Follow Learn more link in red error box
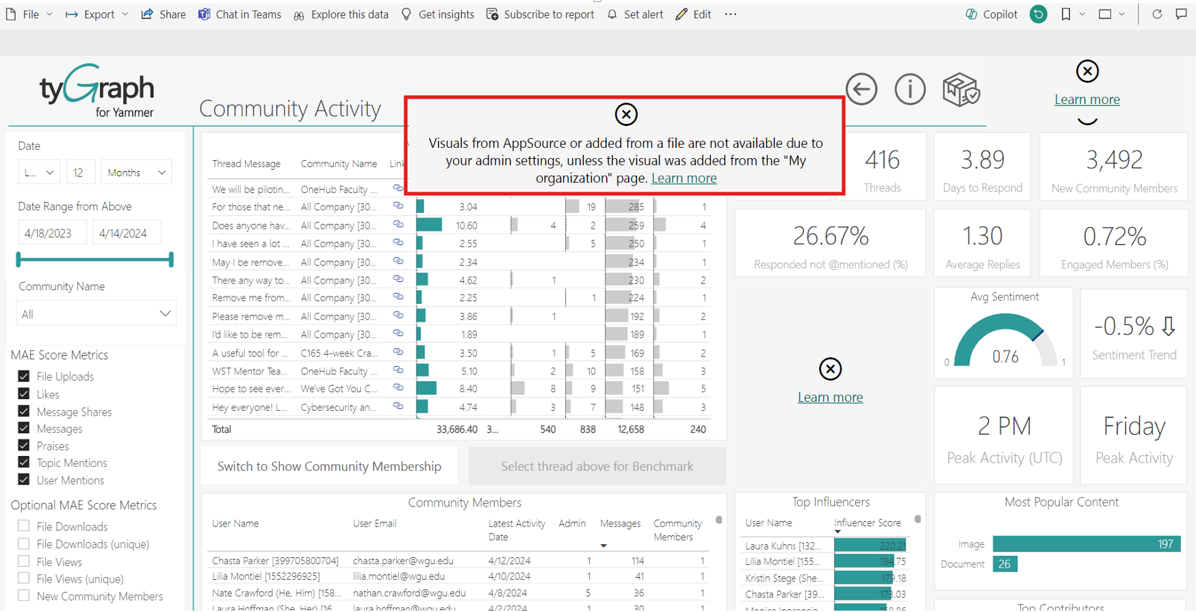Image resolution: width=1196 pixels, height=612 pixels. [684, 178]
